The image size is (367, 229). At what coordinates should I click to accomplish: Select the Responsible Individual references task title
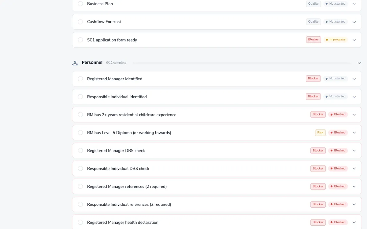(129, 204)
